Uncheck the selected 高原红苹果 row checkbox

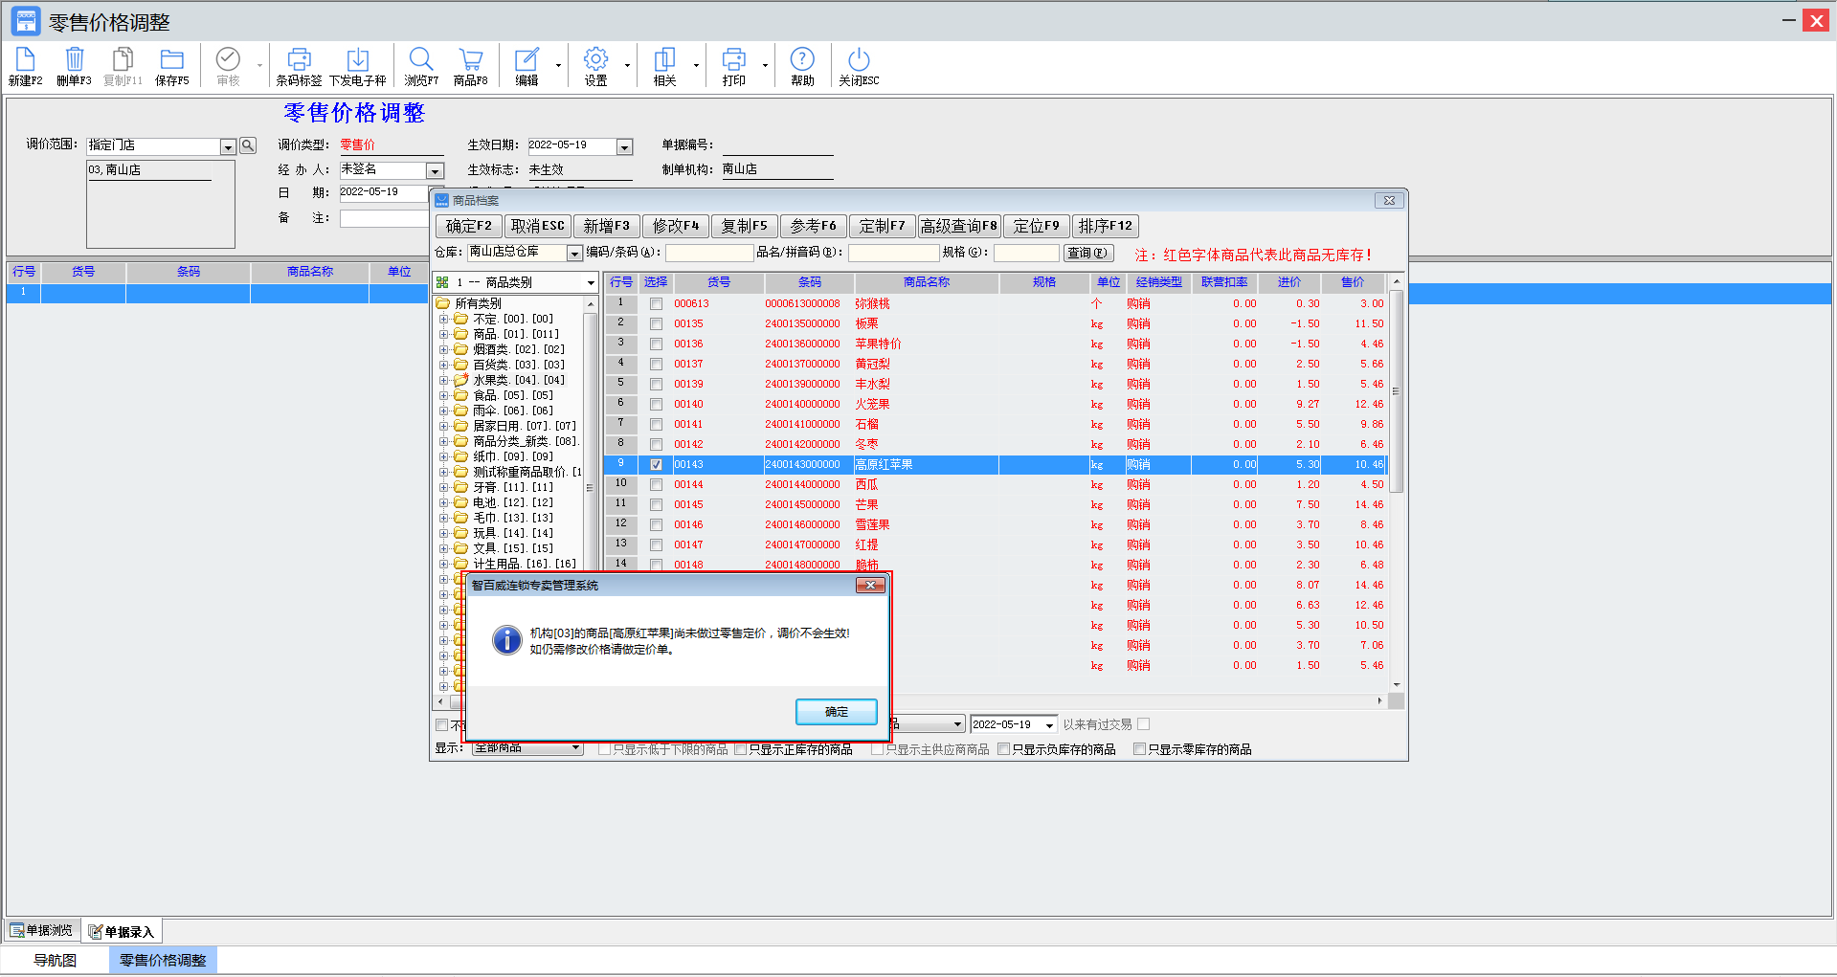[x=656, y=465]
